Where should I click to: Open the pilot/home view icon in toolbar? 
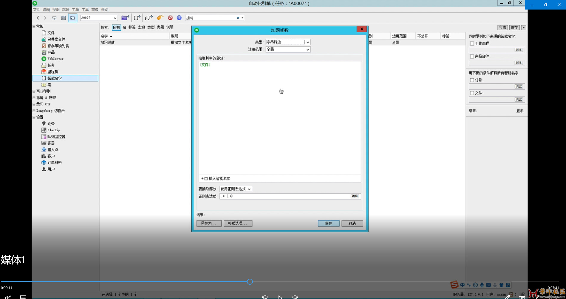click(54, 18)
